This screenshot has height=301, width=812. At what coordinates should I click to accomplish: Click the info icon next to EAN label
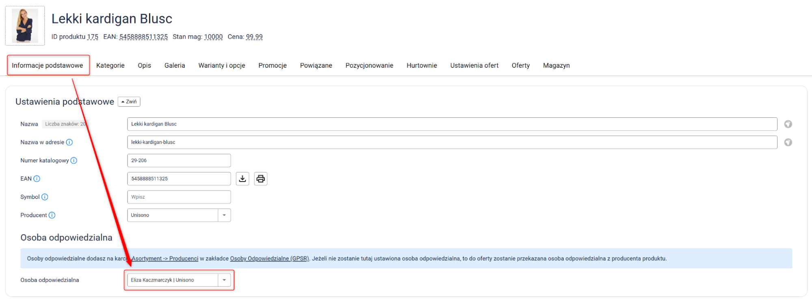click(37, 179)
